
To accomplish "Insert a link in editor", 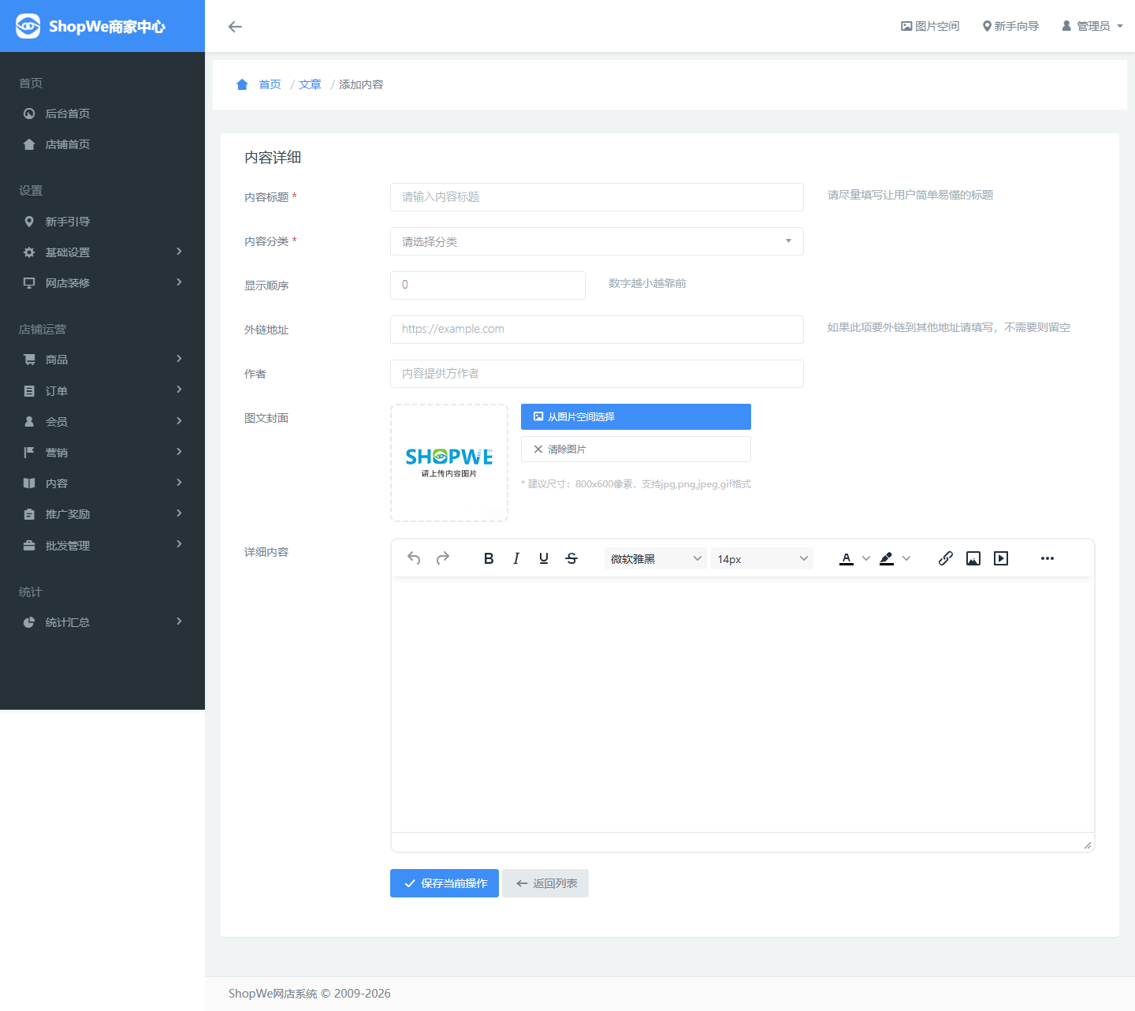I will point(946,558).
